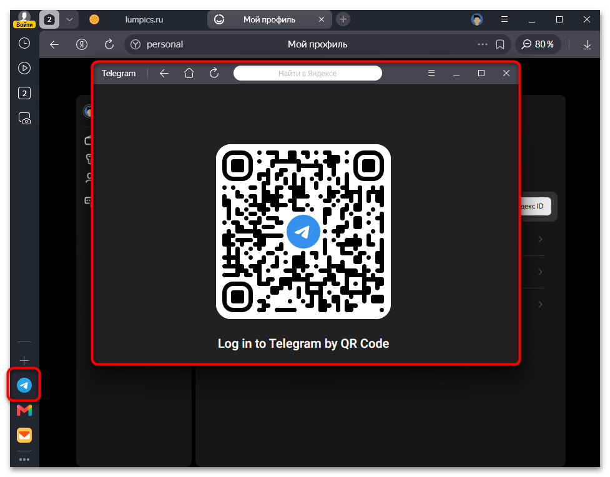
Task: Open the Telegram icon in the sidebar
Action: coord(24,385)
